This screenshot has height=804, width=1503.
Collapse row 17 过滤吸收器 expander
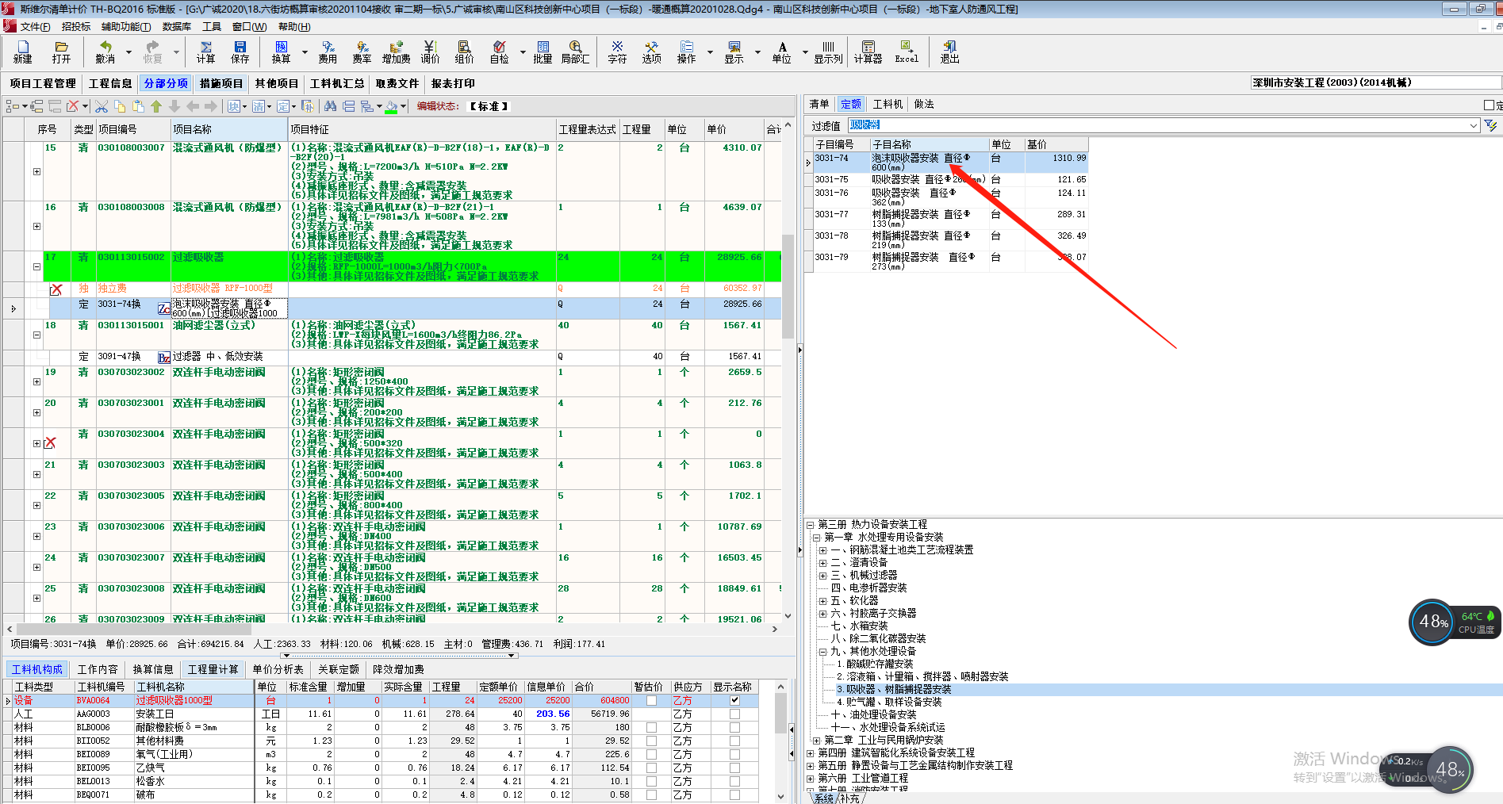click(36, 267)
